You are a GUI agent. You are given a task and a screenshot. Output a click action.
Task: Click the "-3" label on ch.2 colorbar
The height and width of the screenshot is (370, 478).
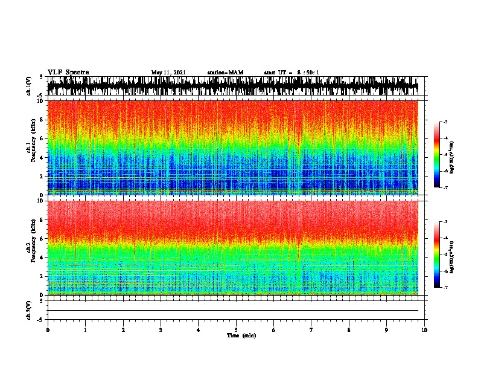445,222
